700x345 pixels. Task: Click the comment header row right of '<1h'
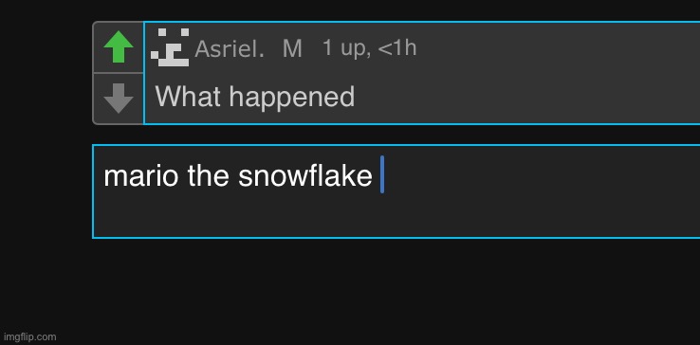558,47
